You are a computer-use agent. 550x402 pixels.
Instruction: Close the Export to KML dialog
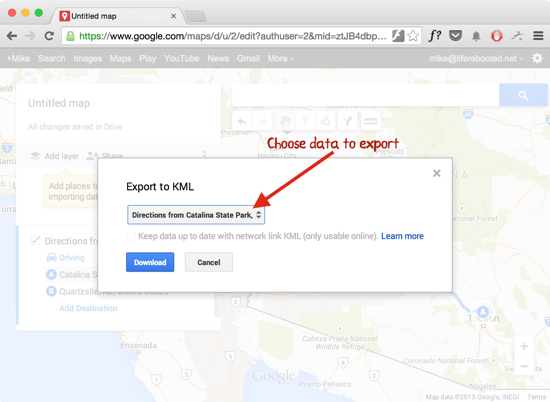pyautogui.click(x=437, y=173)
